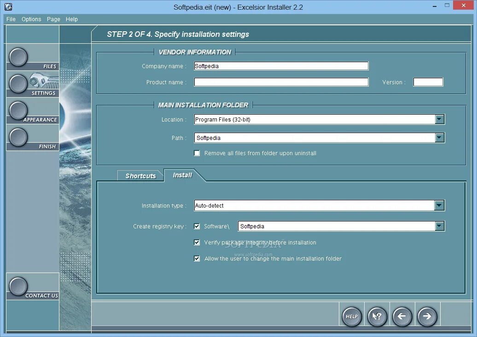
Task: Expand the Location dropdown arrow
Action: (439, 119)
